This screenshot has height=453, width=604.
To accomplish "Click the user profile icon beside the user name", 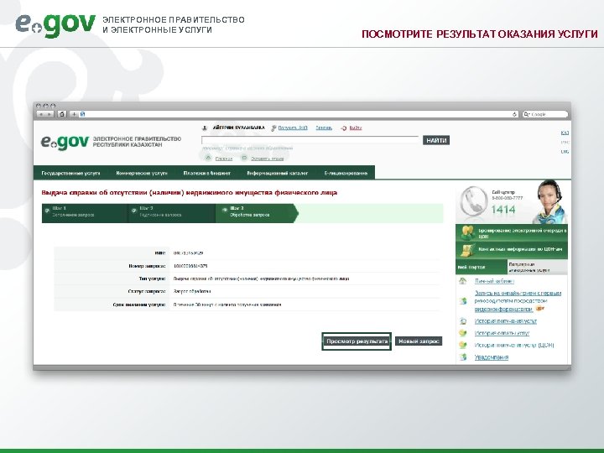I will click(x=205, y=128).
